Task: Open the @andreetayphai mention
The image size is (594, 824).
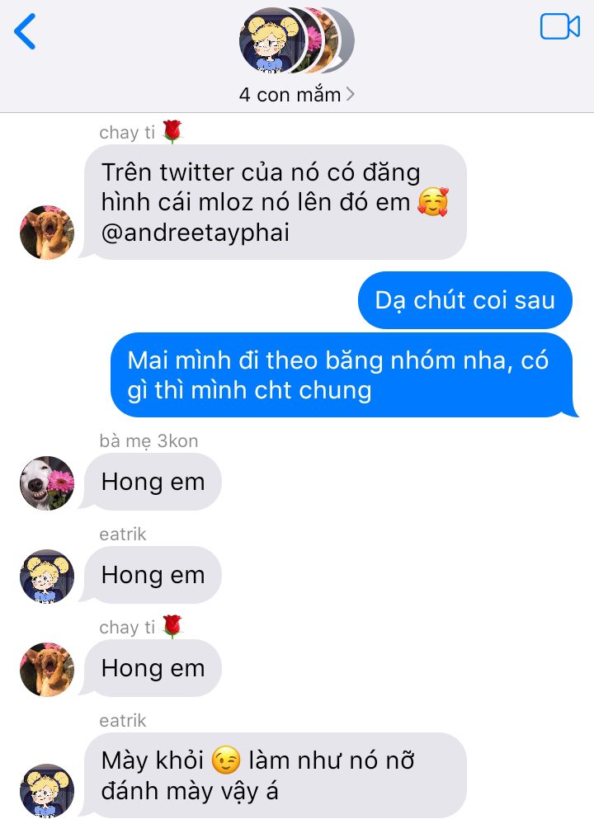Action: click(195, 233)
